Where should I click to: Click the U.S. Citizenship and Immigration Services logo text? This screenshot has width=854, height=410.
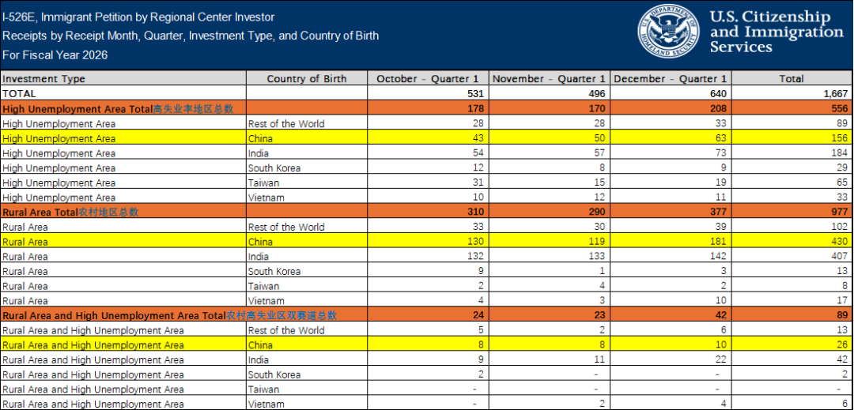(777, 32)
